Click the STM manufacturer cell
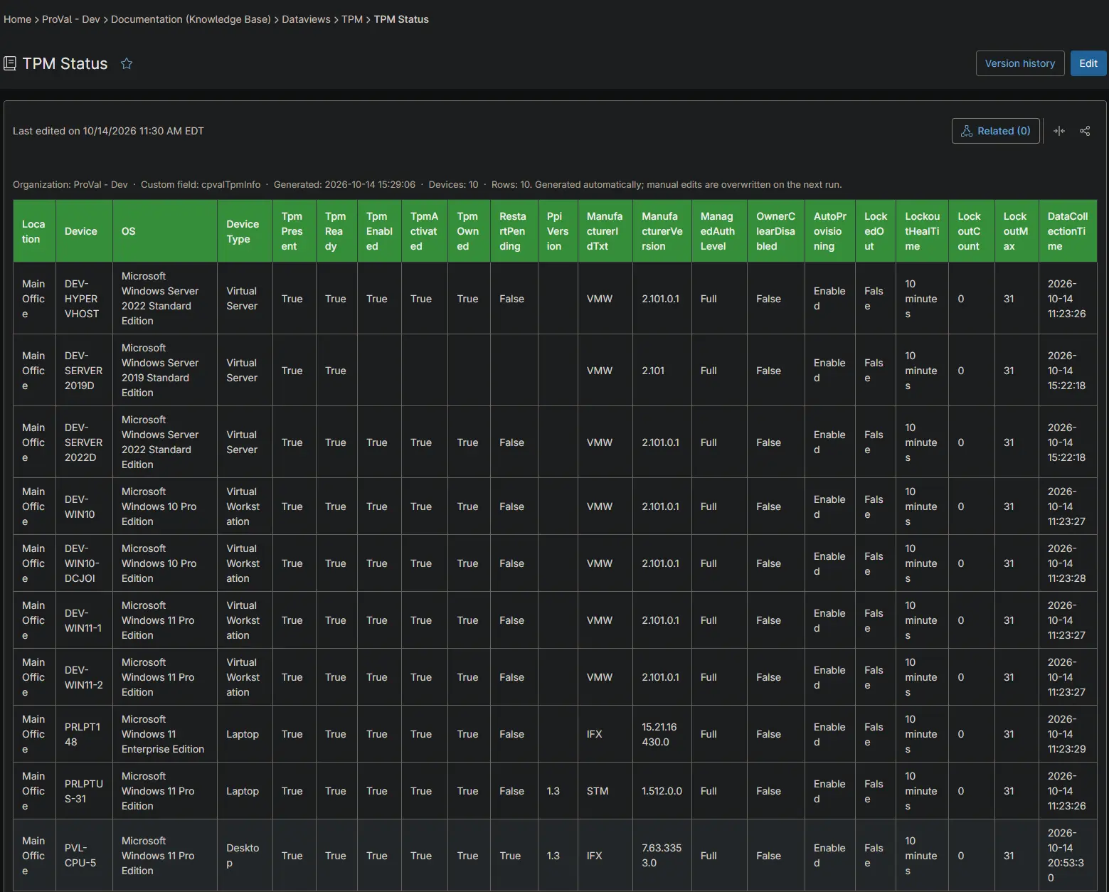The image size is (1109, 892). pyautogui.click(x=605, y=791)
